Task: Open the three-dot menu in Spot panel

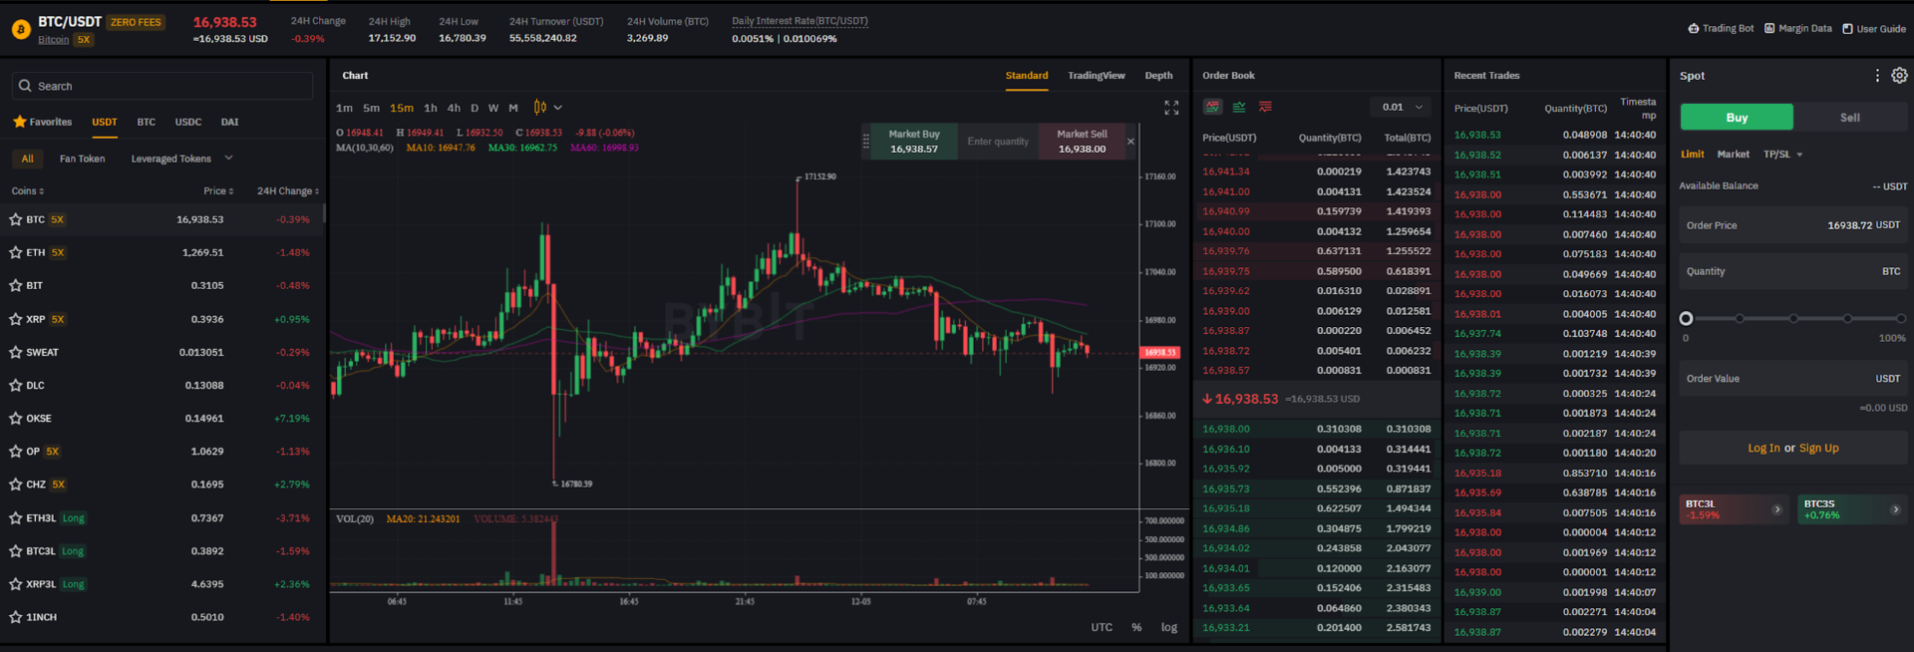Action: coord(1877,76)
